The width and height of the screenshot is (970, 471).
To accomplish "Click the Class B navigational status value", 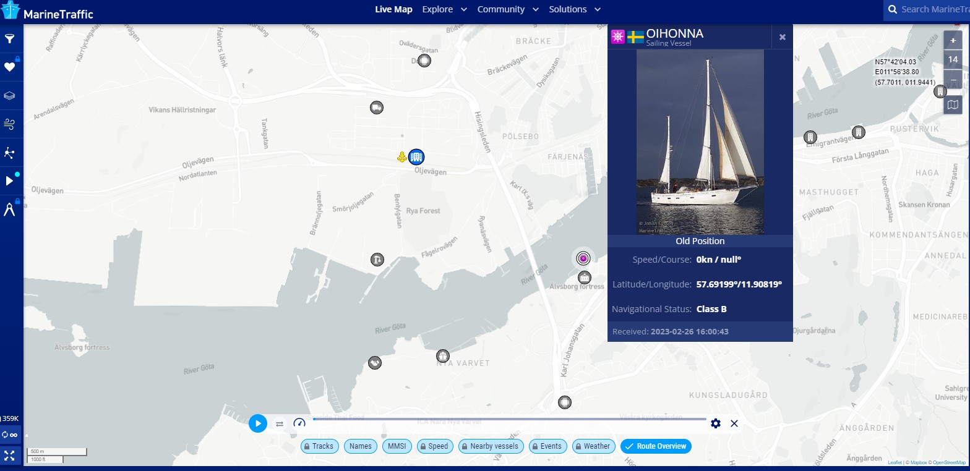I will [711, 309].
